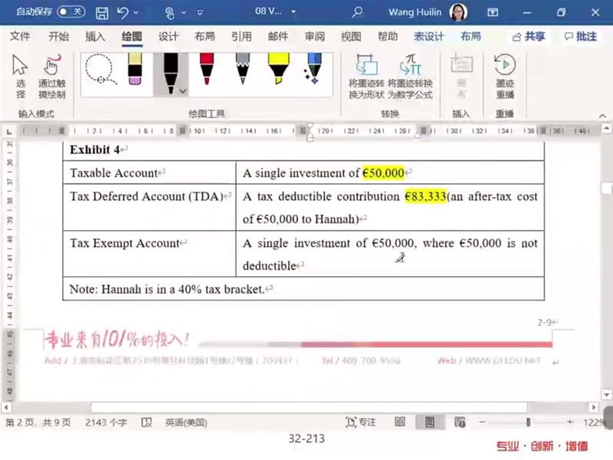Image resolution: width=613 pixels, height=460 pixels.
Task: Switch to Web Layout view icon
Action: [460, 422]
